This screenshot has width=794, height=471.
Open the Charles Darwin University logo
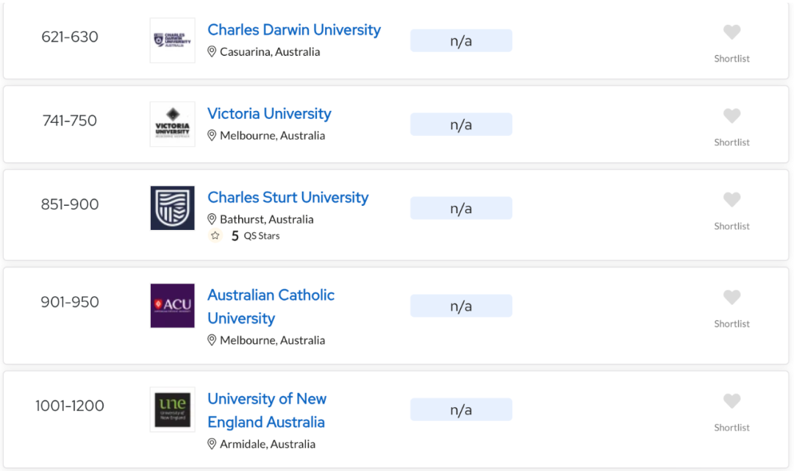(173, 40)
